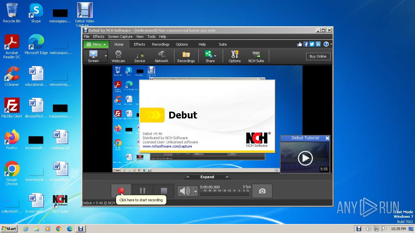Open the Options ribbon tab
This screenshot has width=415, height=233.
pyautogui.click(x=182, y=44)
